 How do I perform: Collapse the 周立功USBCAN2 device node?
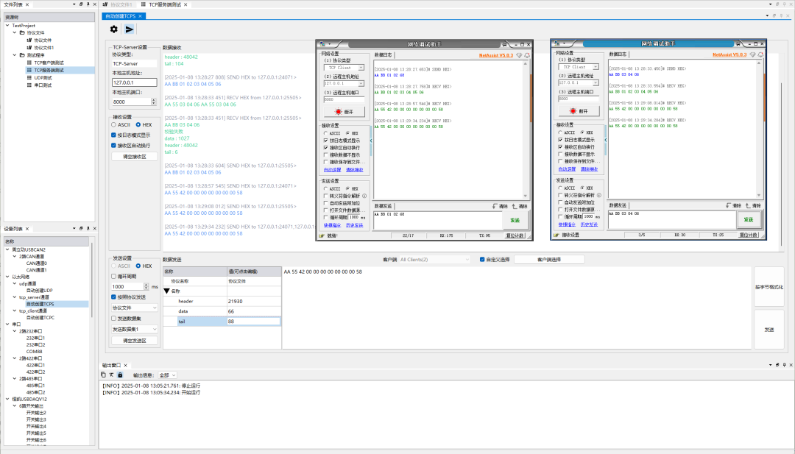pyautogui.click(x=7, y=249)
